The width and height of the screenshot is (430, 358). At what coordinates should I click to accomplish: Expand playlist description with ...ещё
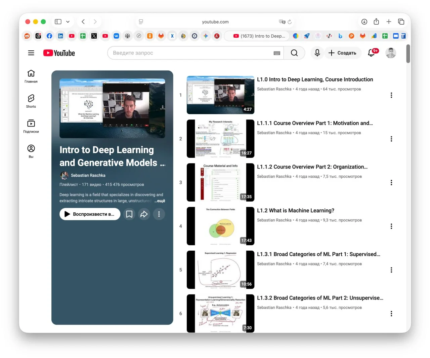point(160,201)
